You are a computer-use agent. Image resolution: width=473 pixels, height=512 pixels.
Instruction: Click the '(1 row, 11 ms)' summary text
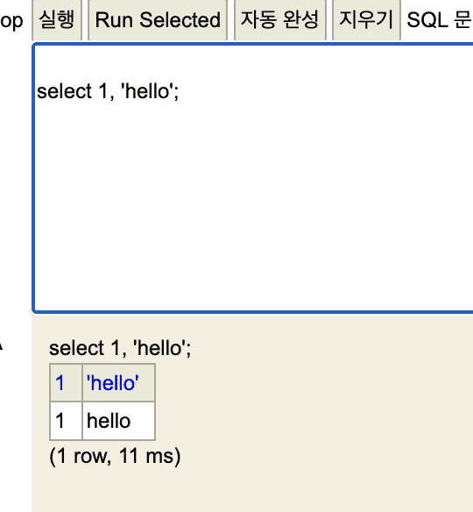coord(115,456)
